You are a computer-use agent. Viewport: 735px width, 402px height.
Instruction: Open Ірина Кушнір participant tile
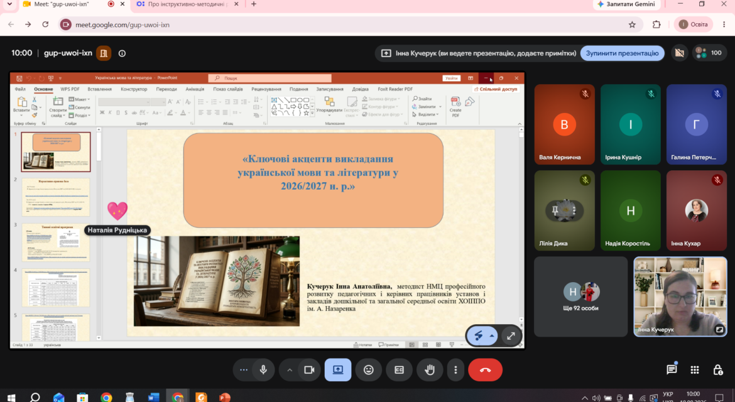point(631,124)
